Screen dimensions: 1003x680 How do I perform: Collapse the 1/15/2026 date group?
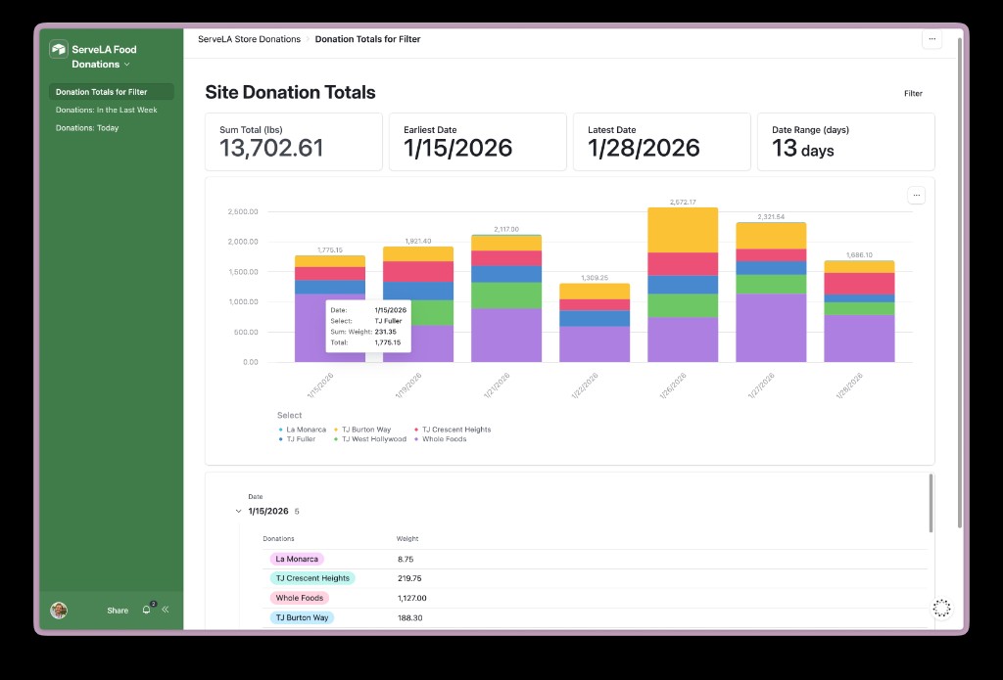click(x=238, y=512)
